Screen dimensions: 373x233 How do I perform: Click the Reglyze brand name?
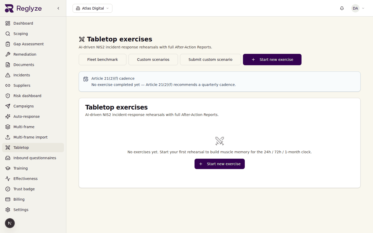29,8
